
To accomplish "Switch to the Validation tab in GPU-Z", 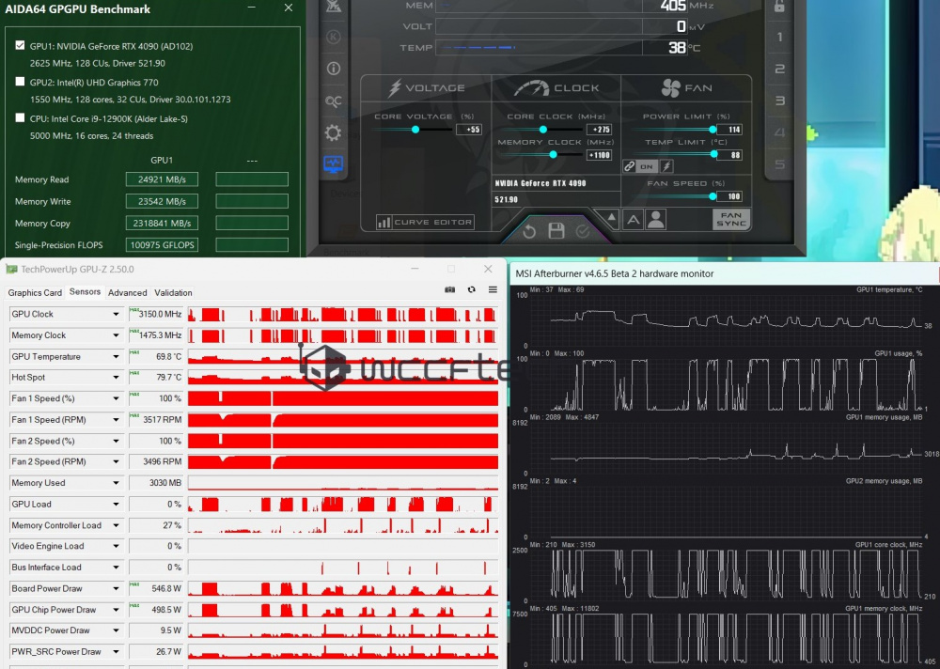I will point(173,292).
